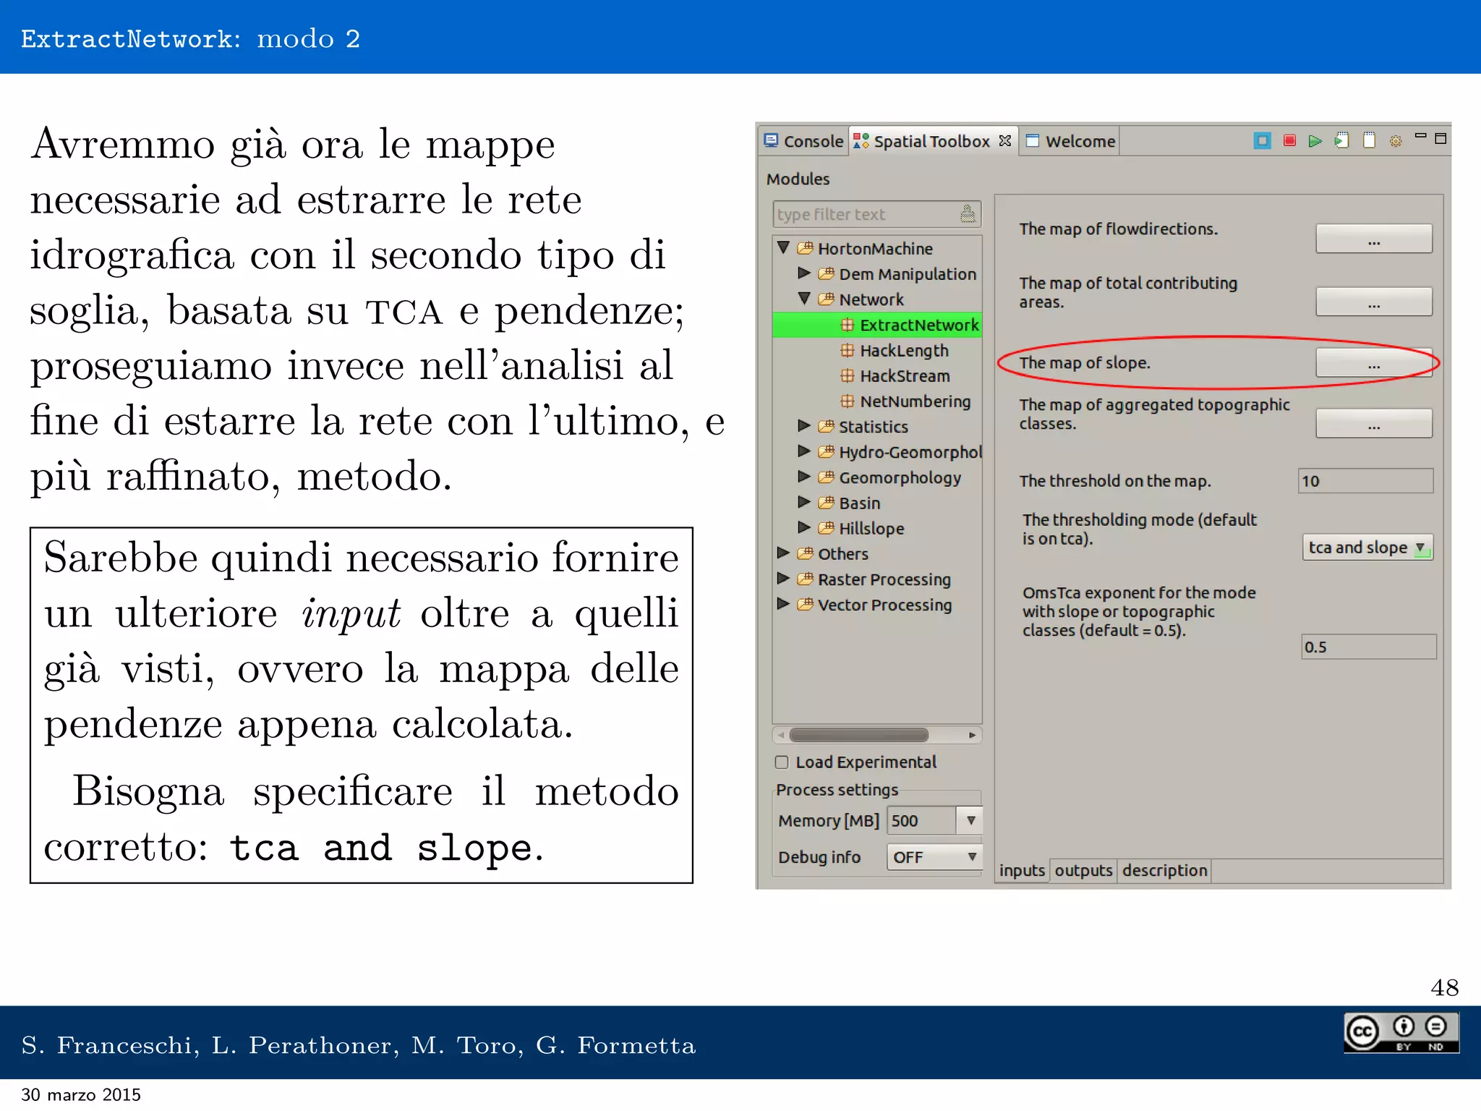
Task: Select the NetNumbering module
Action: [915, 401]
